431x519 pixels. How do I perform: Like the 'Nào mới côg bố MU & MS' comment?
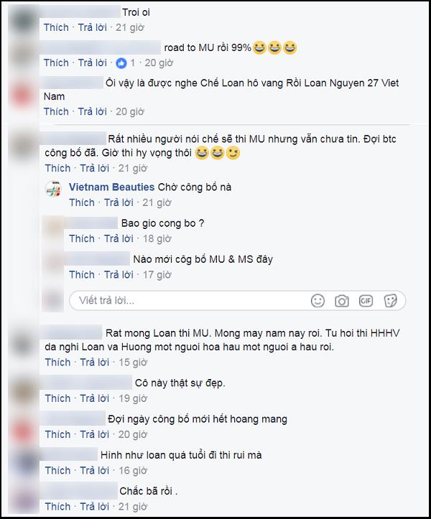point(81,274)
